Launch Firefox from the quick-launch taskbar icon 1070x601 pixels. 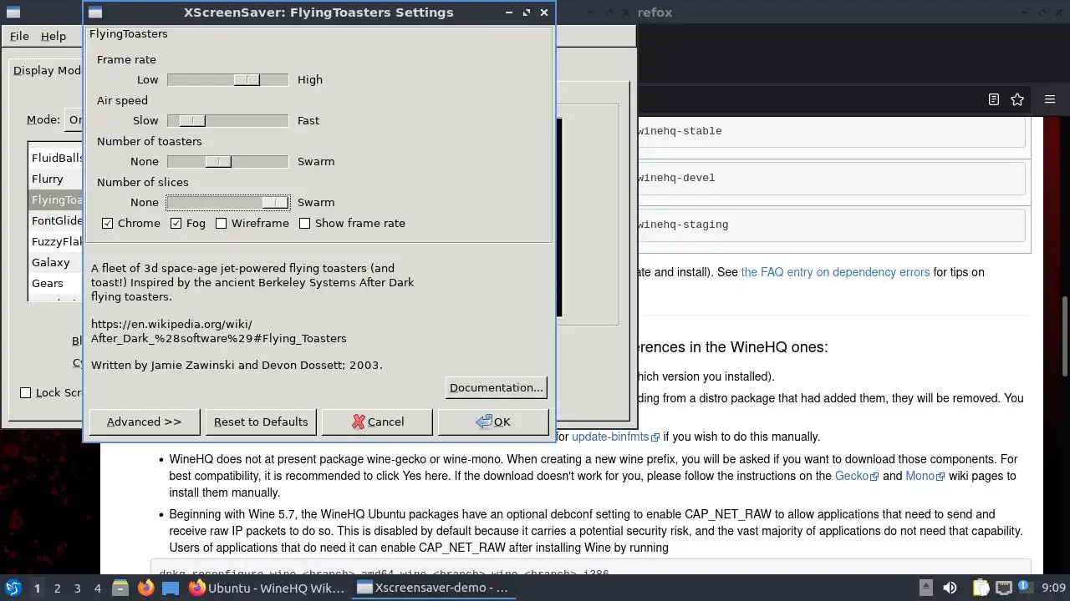click(145, 588)
